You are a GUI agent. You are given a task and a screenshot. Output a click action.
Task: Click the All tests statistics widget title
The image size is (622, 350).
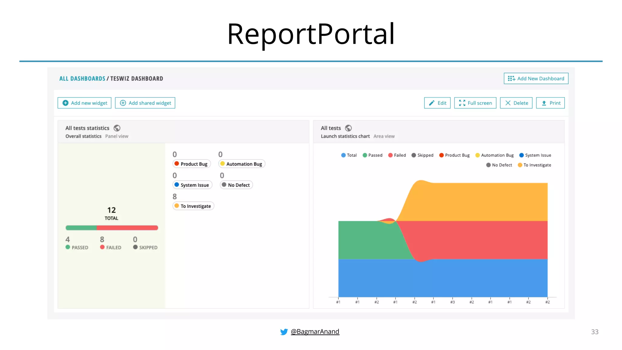coord(87,128)
